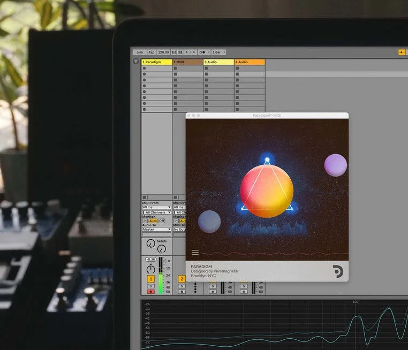The height and width of the screenshot is (350, 408).
Task: Click the Send A knob on track 1
Action: [150, 244]
